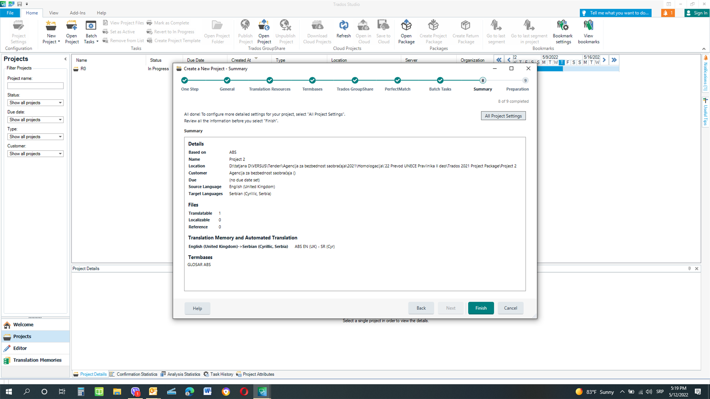710x399 pixels.
Task: Switch to Task History tab
Action: click(218, 374)
